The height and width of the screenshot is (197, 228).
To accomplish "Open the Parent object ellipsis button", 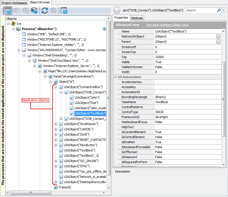I will click(x=218, y=41).
